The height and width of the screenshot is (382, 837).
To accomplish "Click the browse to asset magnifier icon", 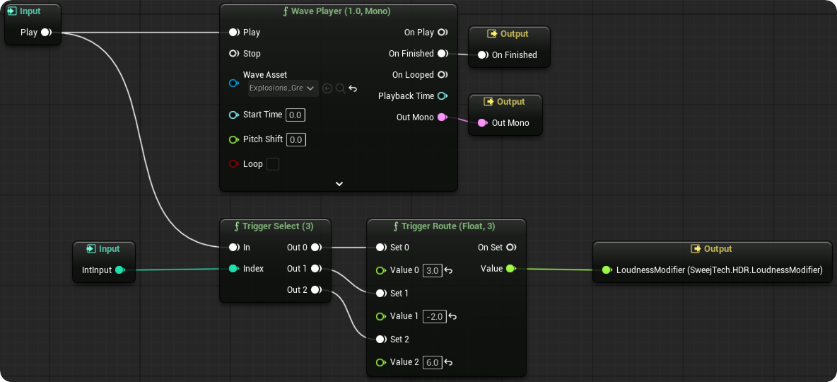I will tap(340, 88).
